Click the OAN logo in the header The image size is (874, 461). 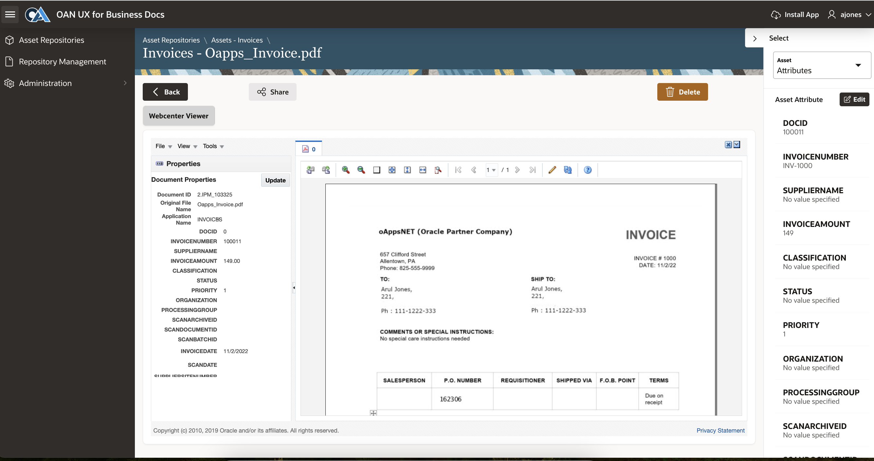click(x=37, y=15)
